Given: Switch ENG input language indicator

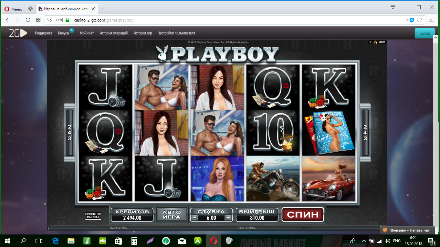Looking at the screenshot, I should 397,241.
